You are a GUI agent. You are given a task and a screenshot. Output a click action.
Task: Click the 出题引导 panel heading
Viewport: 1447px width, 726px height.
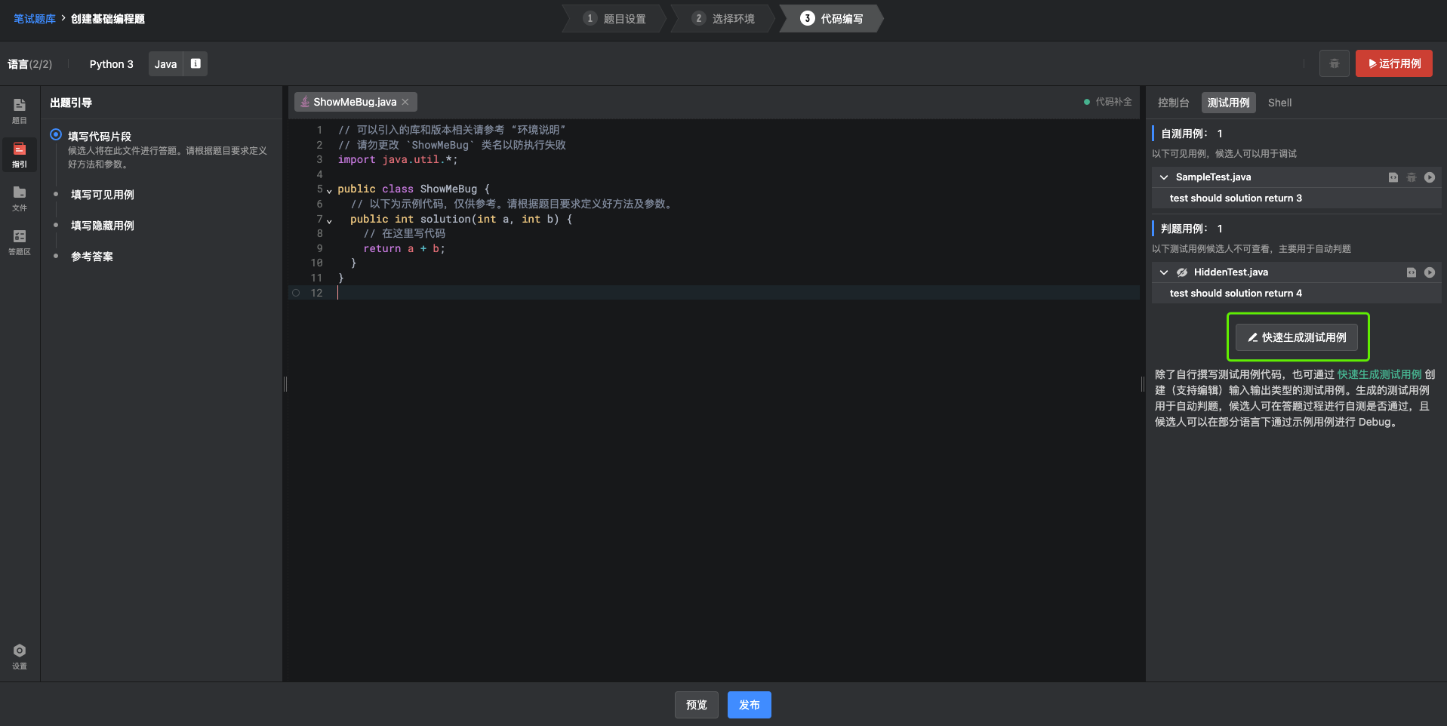(71, 103)
